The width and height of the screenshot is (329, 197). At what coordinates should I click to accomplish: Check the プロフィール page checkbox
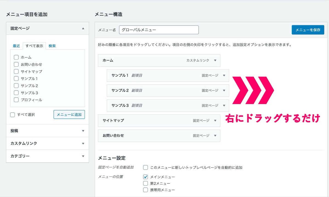(x=16, y=100)
